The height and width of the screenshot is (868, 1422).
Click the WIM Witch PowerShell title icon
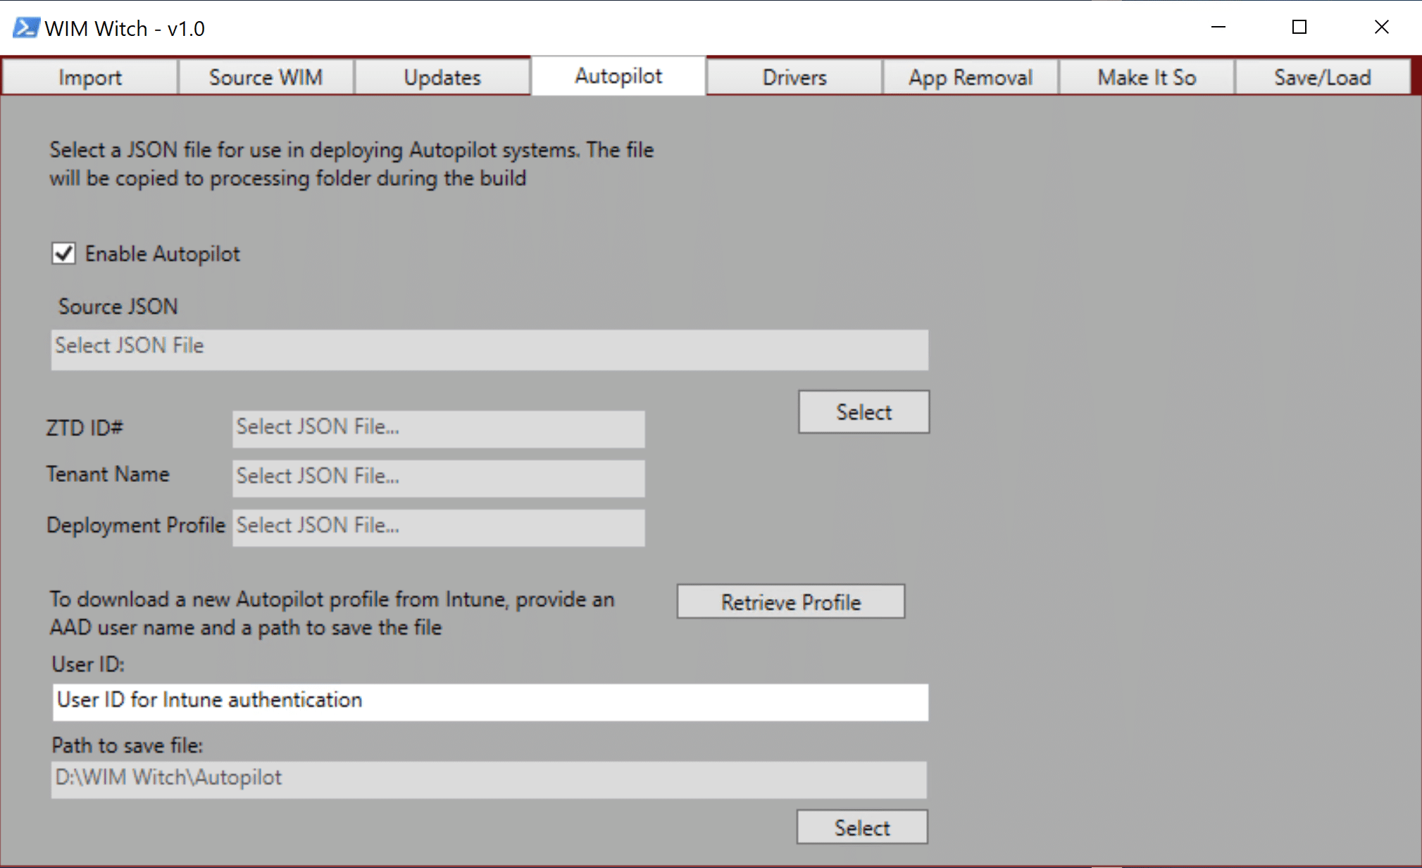tap(26, 27)
